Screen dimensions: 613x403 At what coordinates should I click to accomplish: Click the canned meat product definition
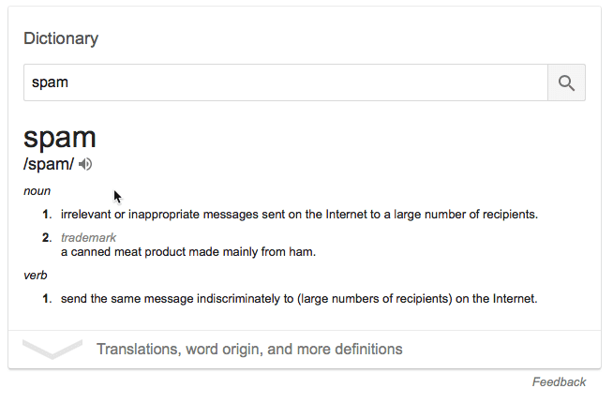187,252
